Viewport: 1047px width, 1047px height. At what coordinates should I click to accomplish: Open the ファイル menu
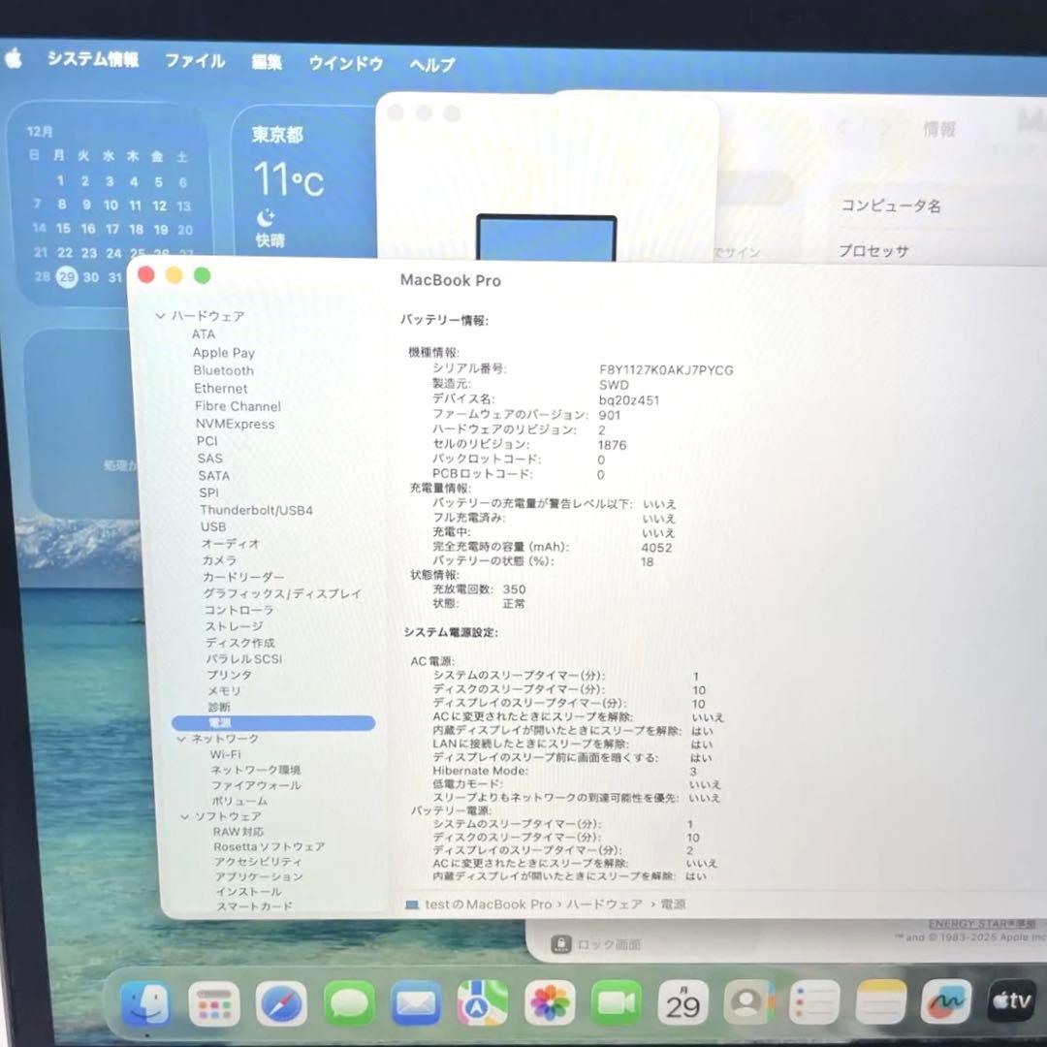point(195,62)
